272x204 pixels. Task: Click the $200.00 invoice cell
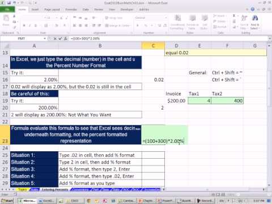click(x=176, y=101)
